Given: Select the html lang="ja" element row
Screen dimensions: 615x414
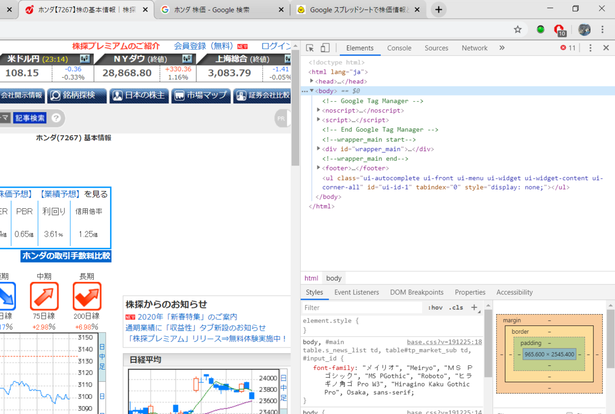Looking at the screenshot, I should click(458, 72).
